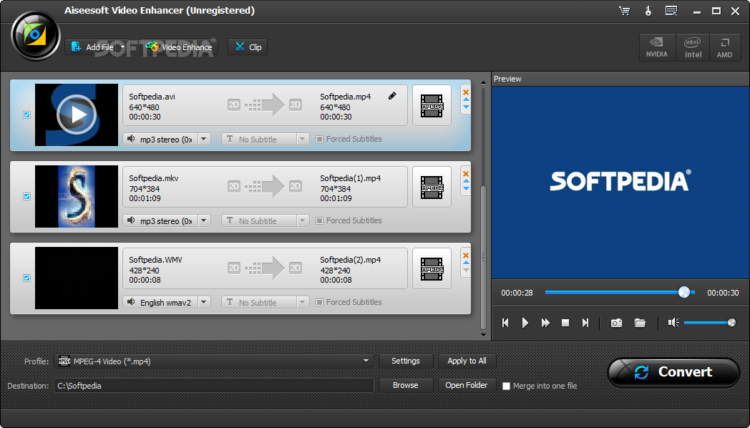Click the Settings button
Viewport: 750px width, 428px height.
coord(406,361)
